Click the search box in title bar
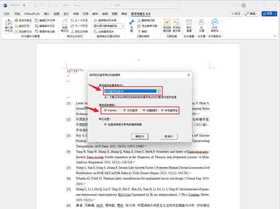Image resolution: width=280 pixels, height=209 pixels. (x=142, y=5)
